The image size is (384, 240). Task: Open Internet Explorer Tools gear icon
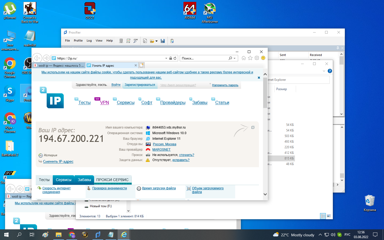[x=257, y=58]
